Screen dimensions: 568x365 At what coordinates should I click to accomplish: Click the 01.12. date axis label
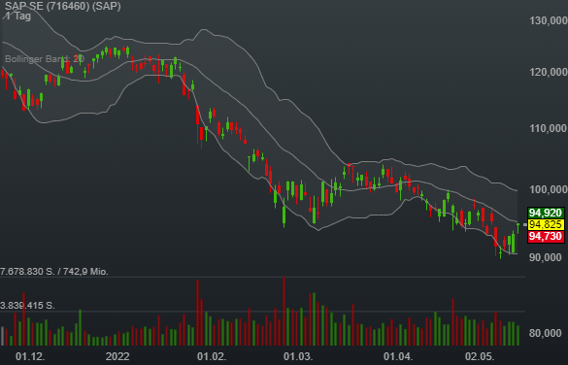click(30, 356)
